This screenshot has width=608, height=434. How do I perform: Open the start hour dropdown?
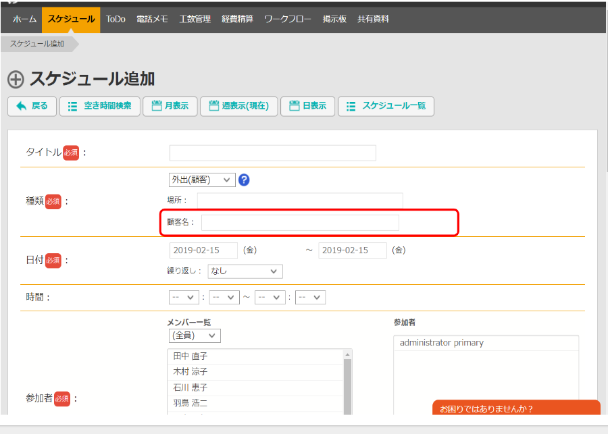pos(184,297)
